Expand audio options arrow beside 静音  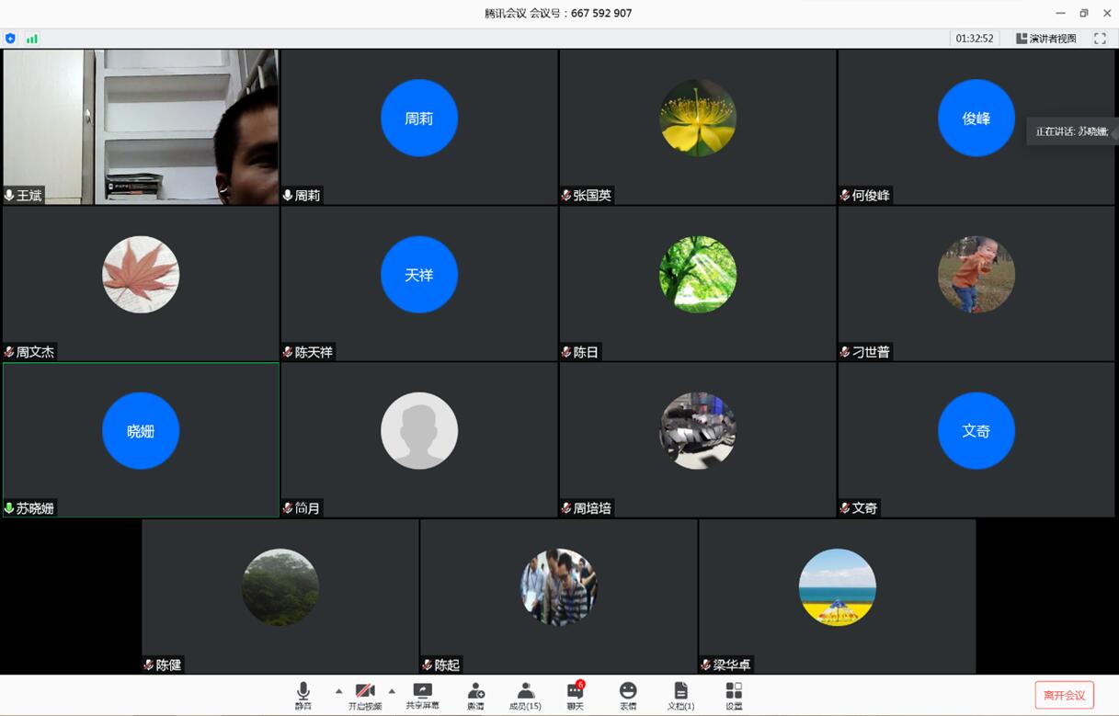[338, 691]
